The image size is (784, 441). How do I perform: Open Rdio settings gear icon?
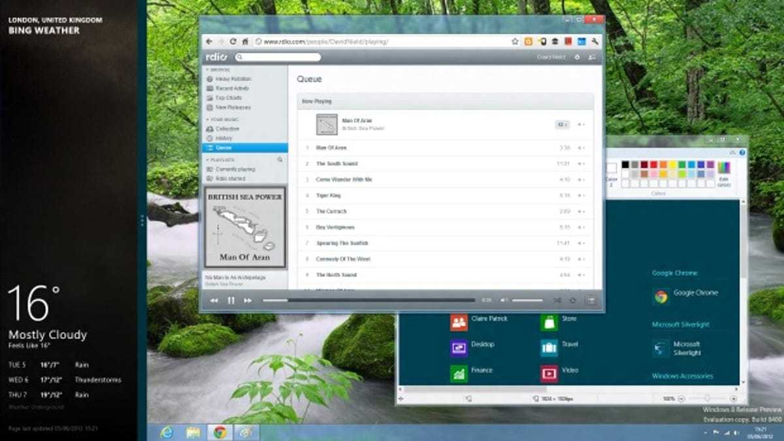[577, 57]
